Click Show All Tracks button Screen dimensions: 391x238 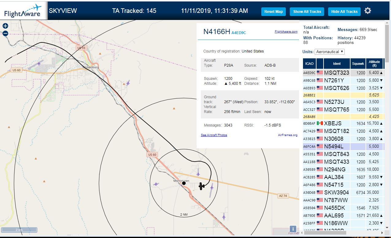(x=307, y=12)
